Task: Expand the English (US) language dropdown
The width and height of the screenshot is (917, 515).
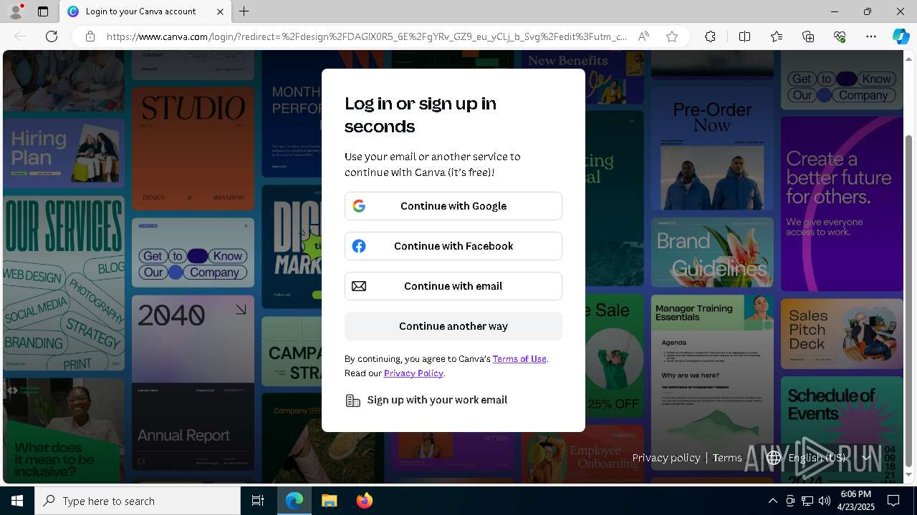Action: point(818,458)
